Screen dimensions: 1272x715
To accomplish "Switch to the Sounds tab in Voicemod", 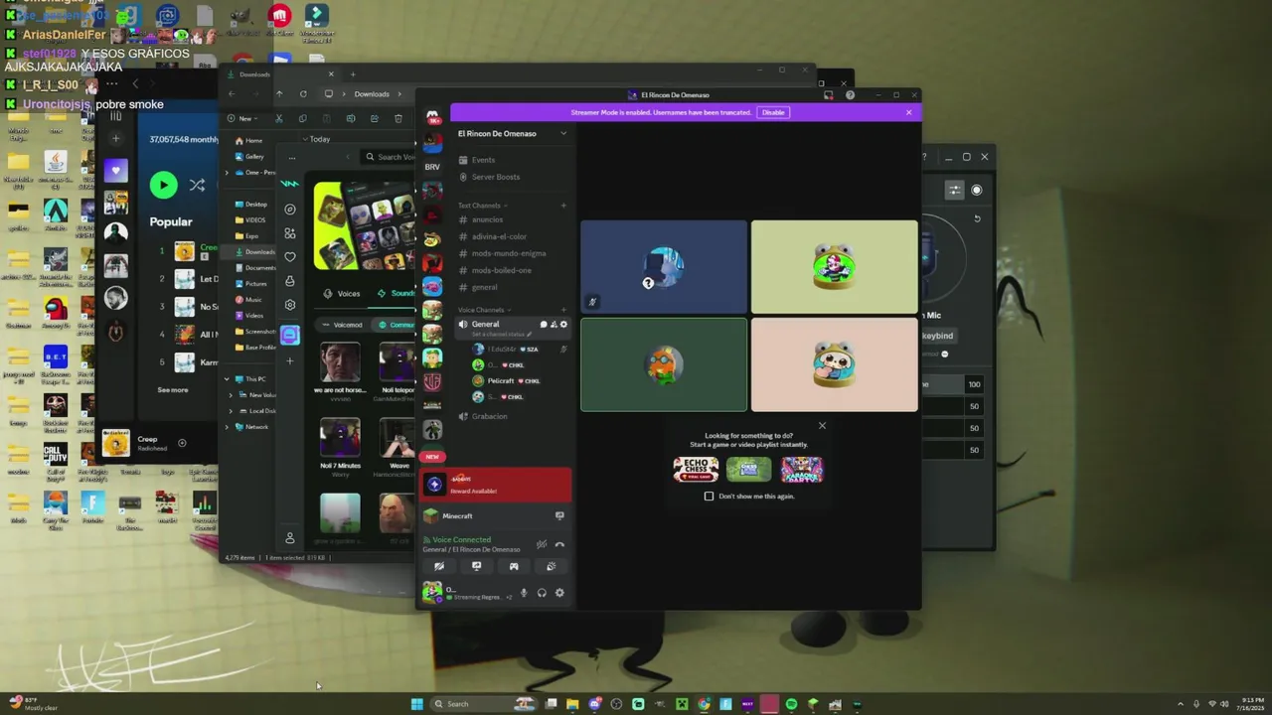I will tap(396, 294).
